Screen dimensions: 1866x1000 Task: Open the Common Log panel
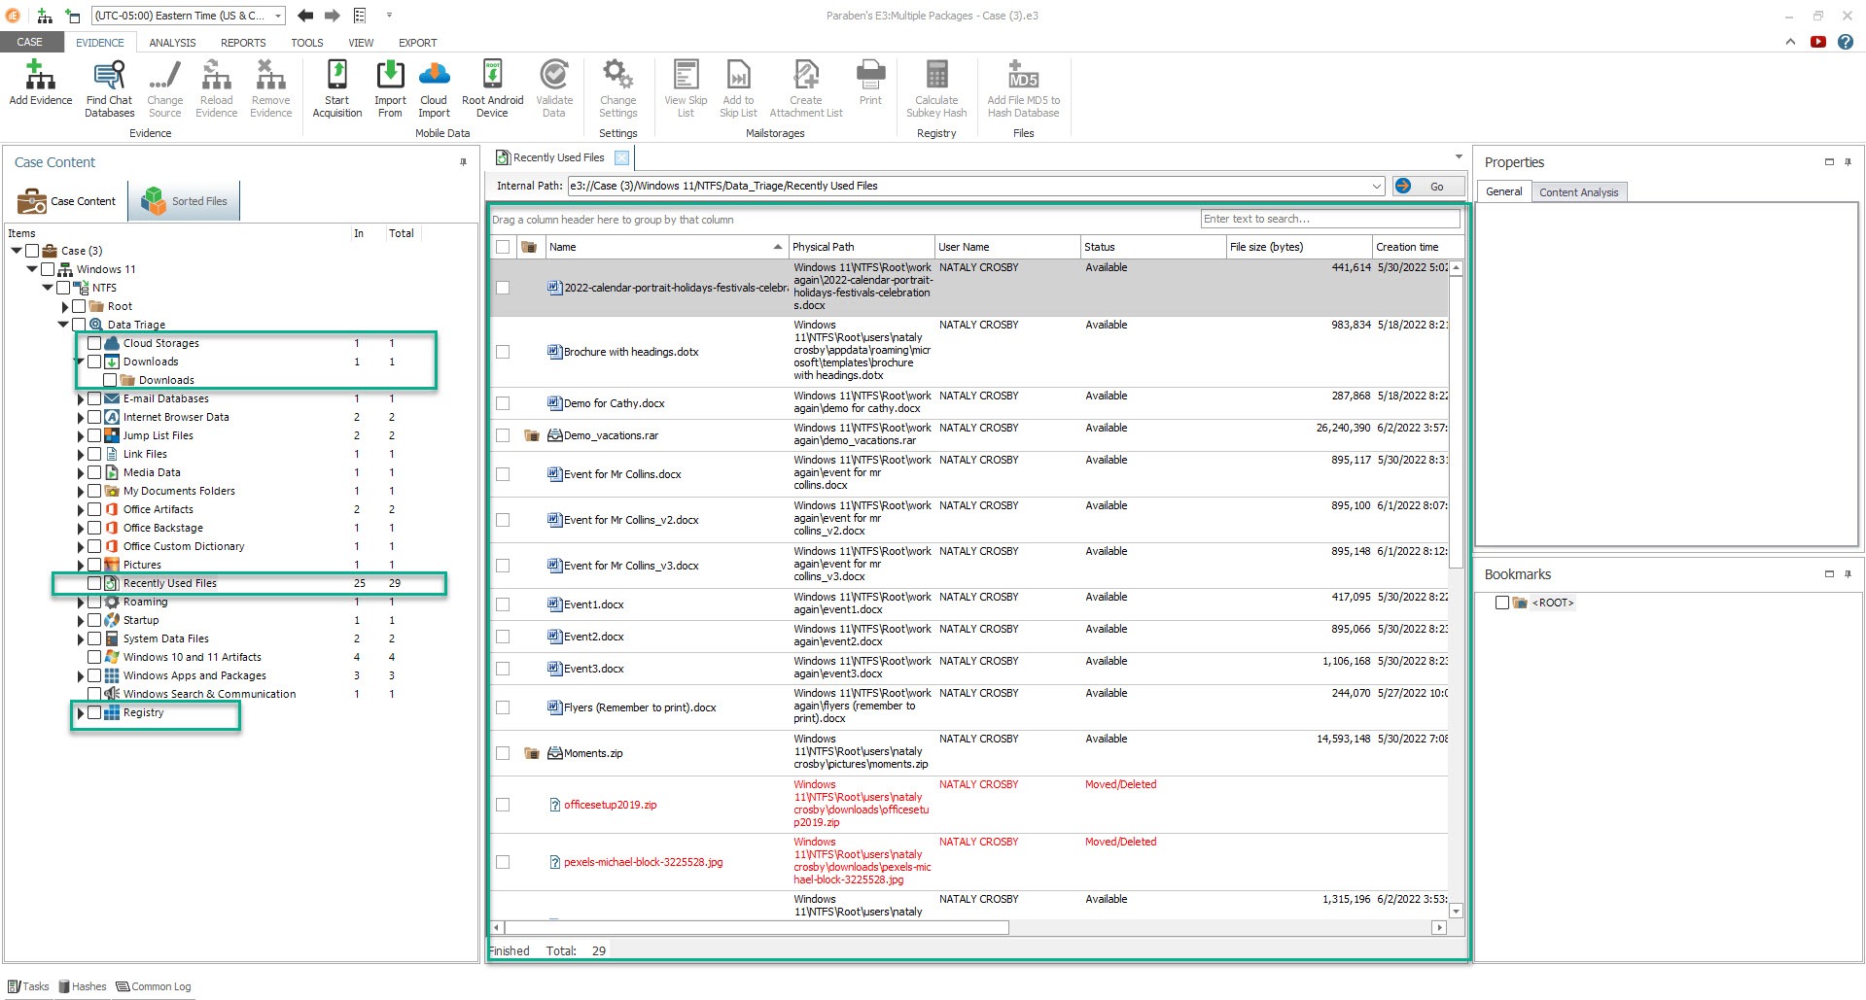[x=154, y=986]
